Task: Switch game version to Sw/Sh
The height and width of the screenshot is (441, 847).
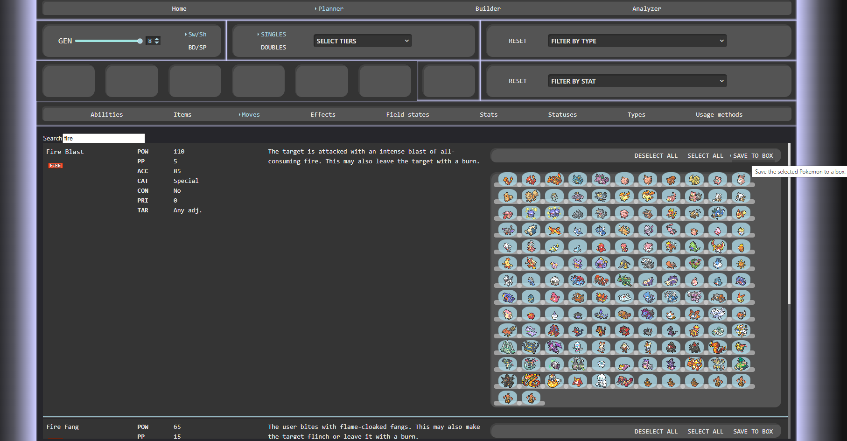Action: click(197, 35)
